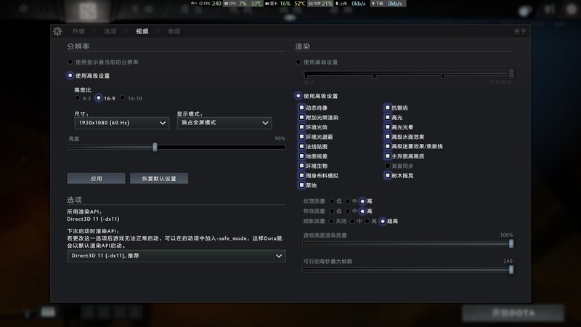Toggle the 环境光遮蔽 checkbox
The height and width of the screenshot is (327, 581).
tap(301, 137)
